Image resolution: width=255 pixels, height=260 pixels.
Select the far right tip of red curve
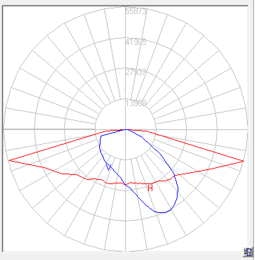pyautogui.click(x=244, y=161)
